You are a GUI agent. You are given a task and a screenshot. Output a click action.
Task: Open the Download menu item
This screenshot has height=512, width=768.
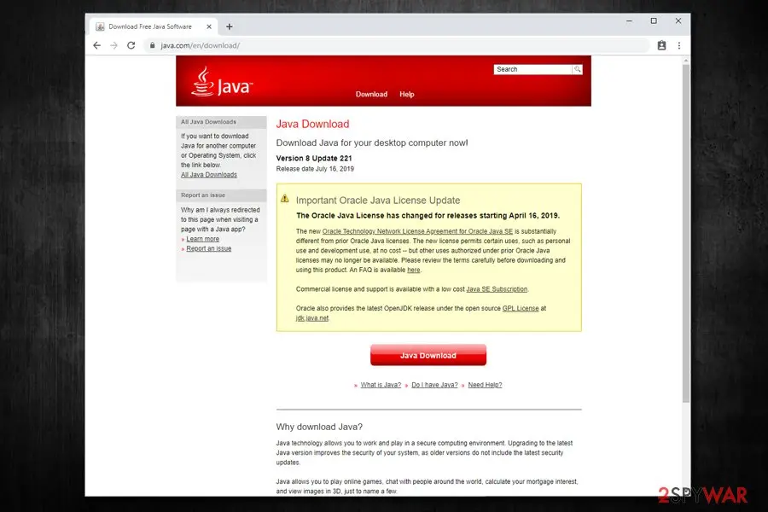pyautogui.click(x=371, y=94)
